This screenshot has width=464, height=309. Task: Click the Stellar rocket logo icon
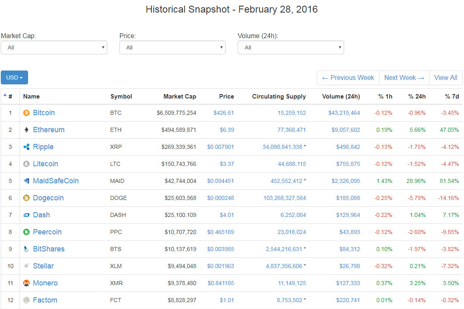tap(26, 266)
